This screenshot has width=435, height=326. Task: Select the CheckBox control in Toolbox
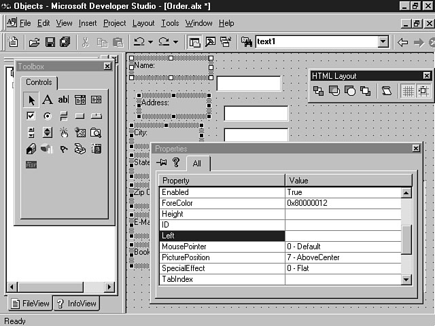[31, 116]
